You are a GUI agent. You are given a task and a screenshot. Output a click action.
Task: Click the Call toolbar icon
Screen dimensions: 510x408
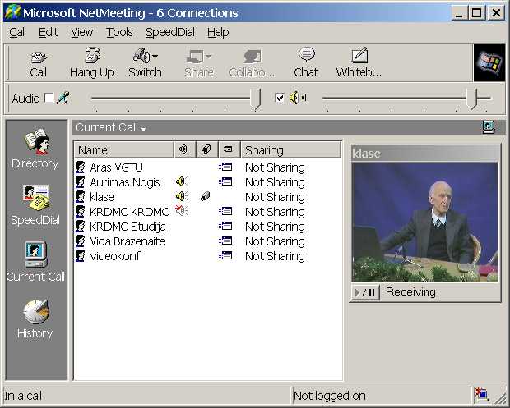(x=38, y=62)
